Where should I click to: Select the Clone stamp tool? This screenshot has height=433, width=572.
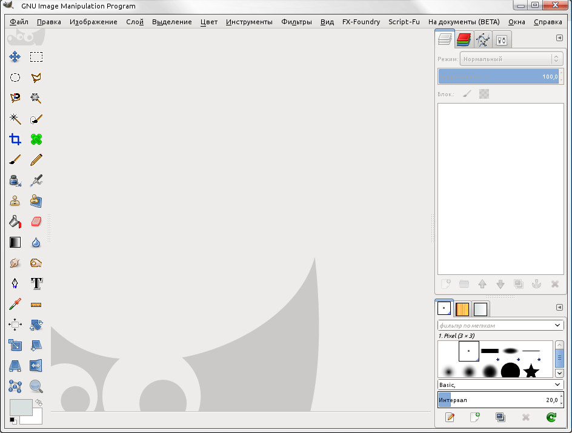tap(15, 201)
